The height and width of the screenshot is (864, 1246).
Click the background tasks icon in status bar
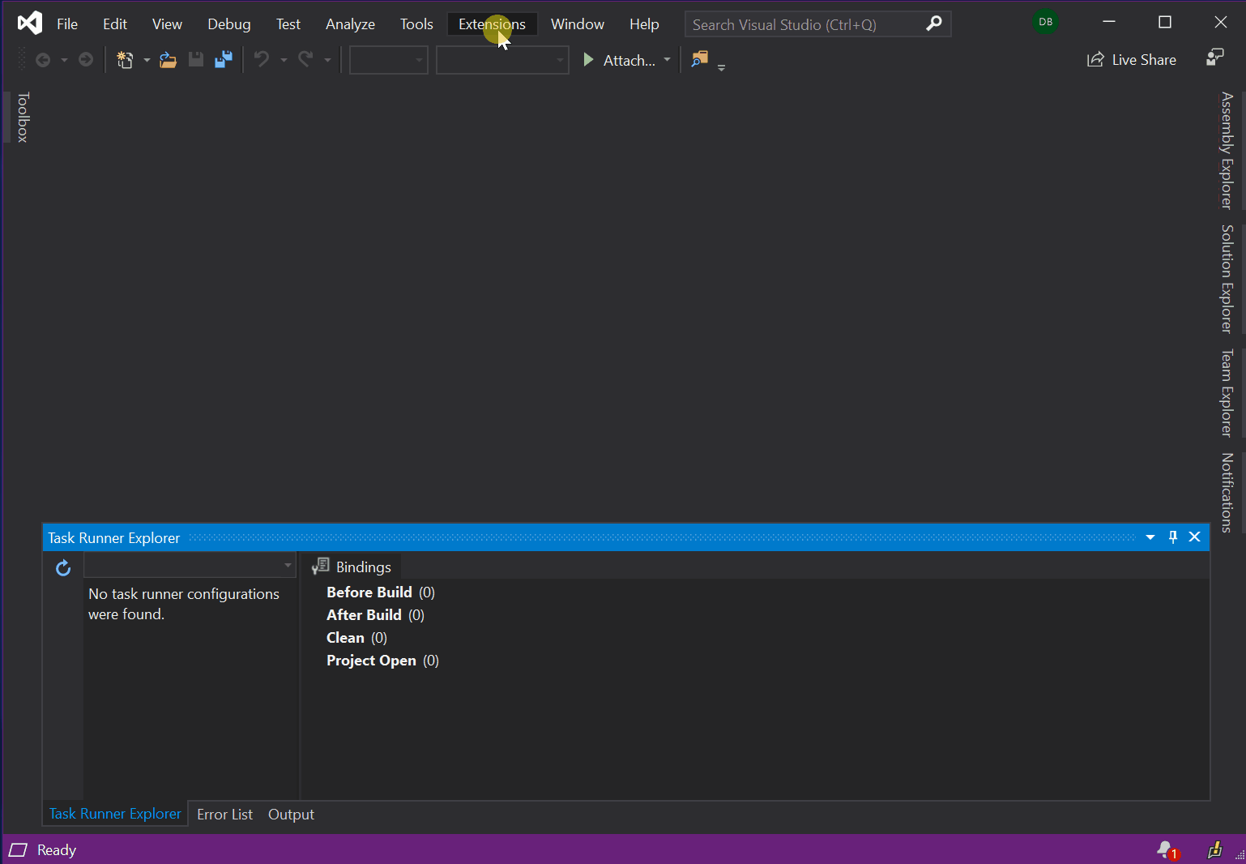tap(1214, 849)
